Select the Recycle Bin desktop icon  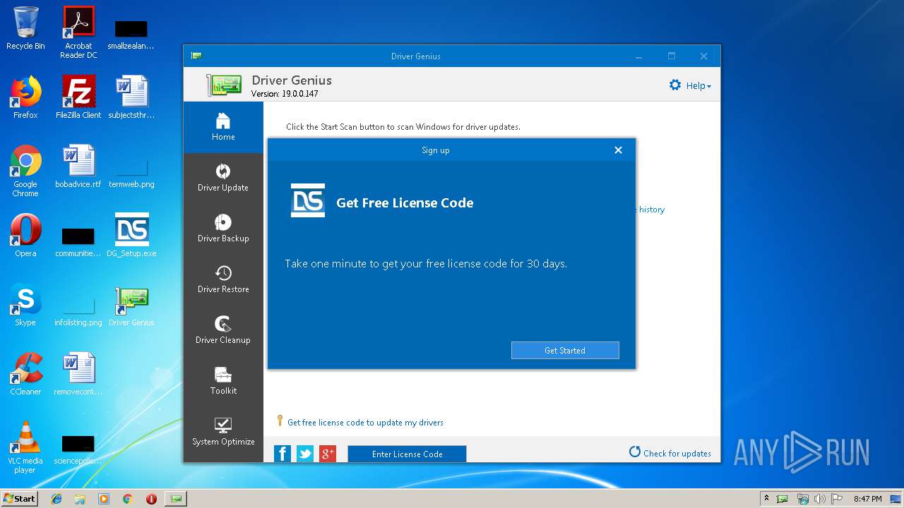point(25,28)
